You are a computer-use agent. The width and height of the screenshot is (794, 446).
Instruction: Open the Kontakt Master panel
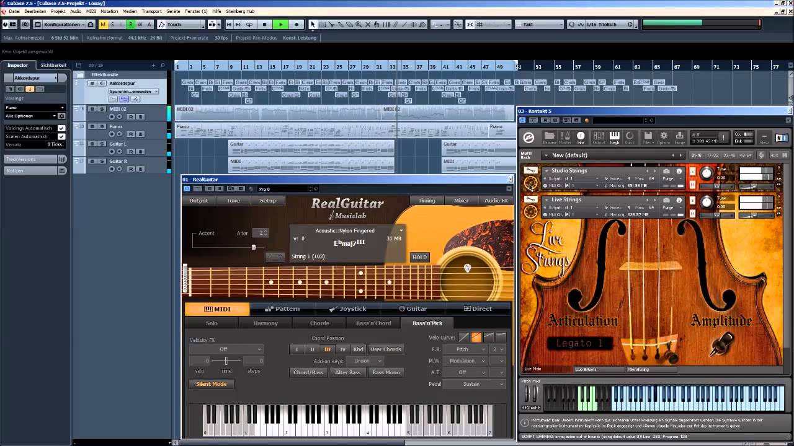[565, 138]
